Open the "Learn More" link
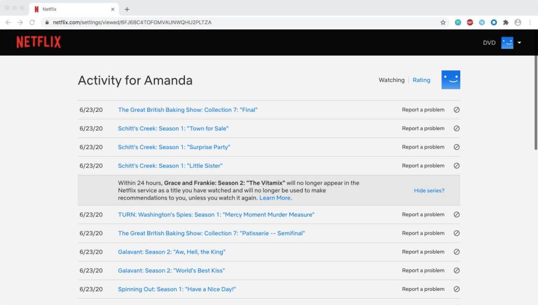This screenshot has width=538, height=305. (275, 198)
